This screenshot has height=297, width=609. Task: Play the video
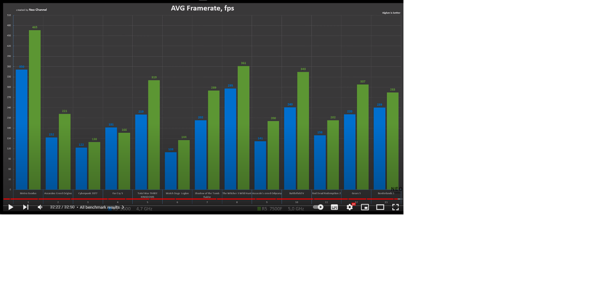[x=10, y=207]
